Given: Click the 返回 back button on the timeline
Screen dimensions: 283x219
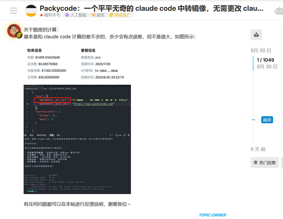Looking at the screenshot, I should (x=267, y=120).
